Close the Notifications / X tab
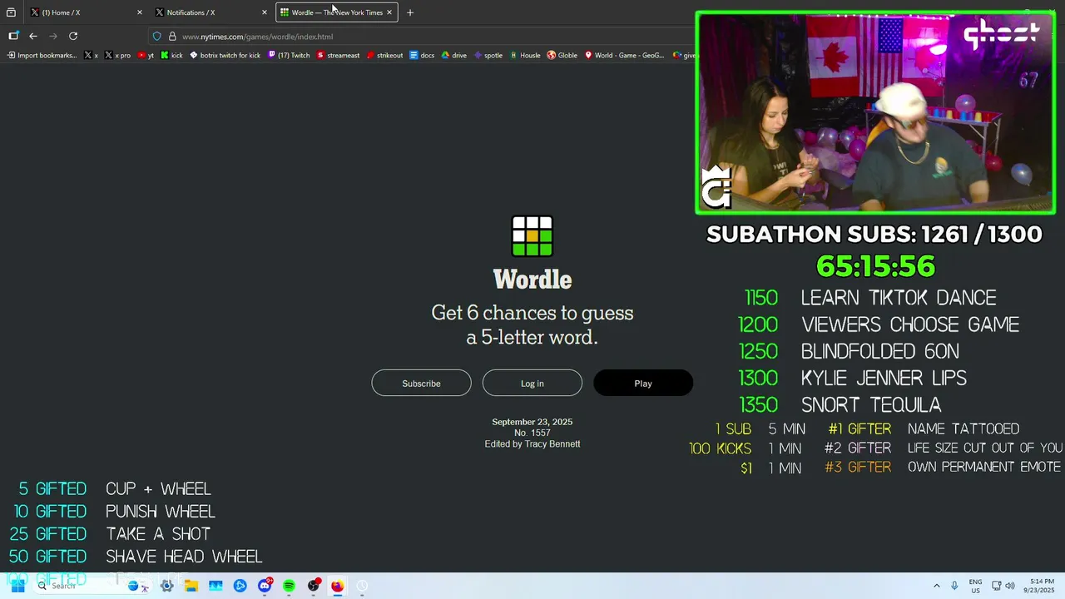Image resolution: width=1065 pixels, height=599 pixels. point(265,12)
